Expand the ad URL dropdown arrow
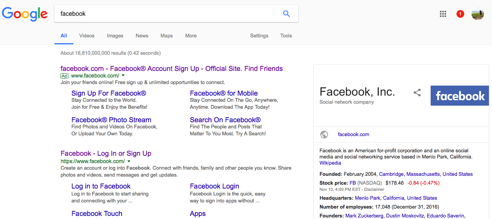Viewport: 492px width, 219px height. click(123, 76)
